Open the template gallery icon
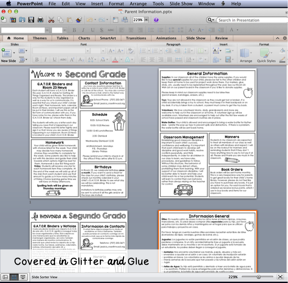Viewport: 288px width, 283px height. 13,20
